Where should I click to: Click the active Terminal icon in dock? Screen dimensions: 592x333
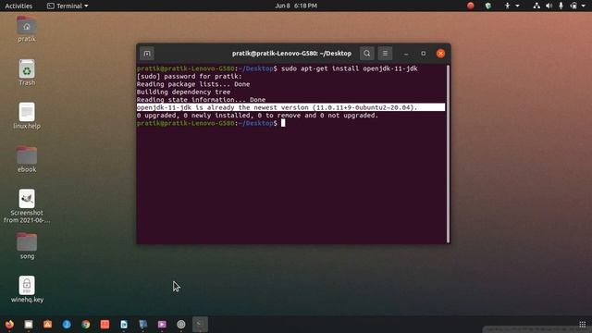[x=200, y=325]
